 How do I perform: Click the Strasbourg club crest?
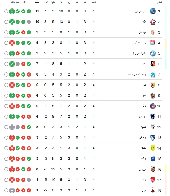coord(153,53)
